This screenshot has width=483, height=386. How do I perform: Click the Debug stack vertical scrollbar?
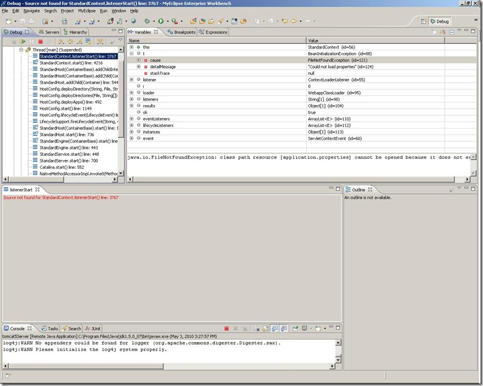tap(122, 92)
